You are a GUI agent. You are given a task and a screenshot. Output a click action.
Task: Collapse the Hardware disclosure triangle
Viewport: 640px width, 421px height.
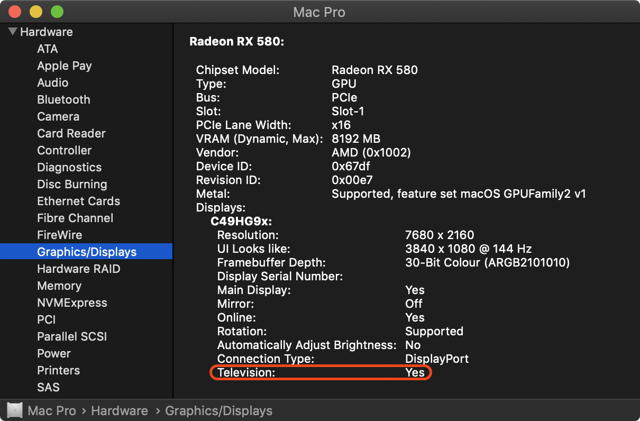(13, 32)
